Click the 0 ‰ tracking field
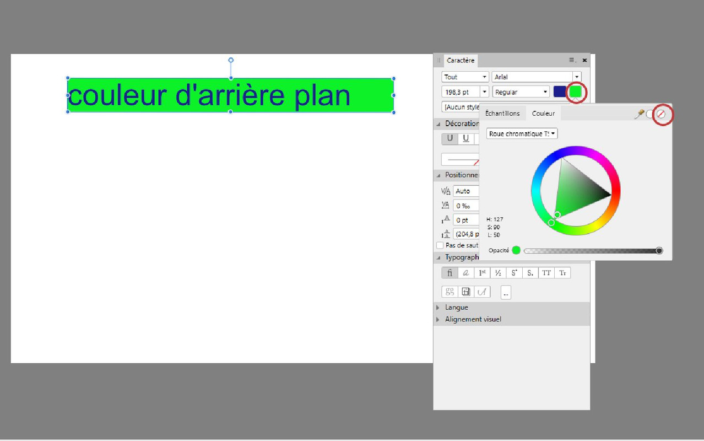The width and height of the screenshot is (704, 441). coord(466,206)
